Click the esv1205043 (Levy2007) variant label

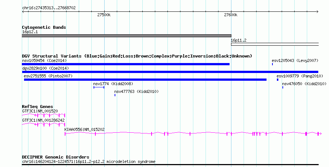295,60
